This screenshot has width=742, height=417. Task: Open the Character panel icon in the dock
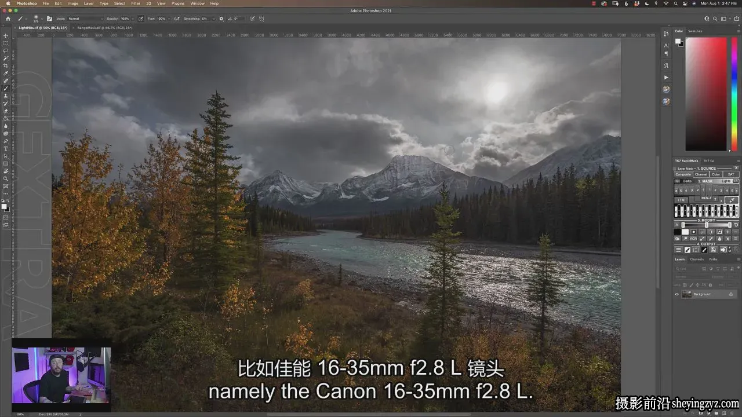(666, 45)
